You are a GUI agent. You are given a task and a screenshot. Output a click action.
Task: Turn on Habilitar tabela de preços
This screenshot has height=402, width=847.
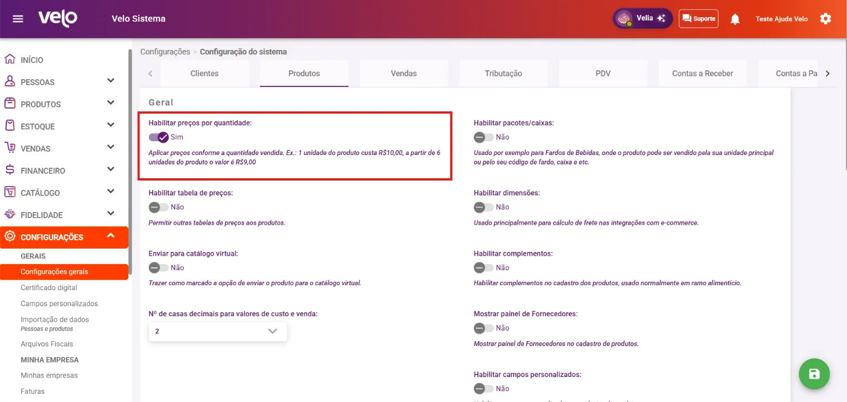pos(158,207)
